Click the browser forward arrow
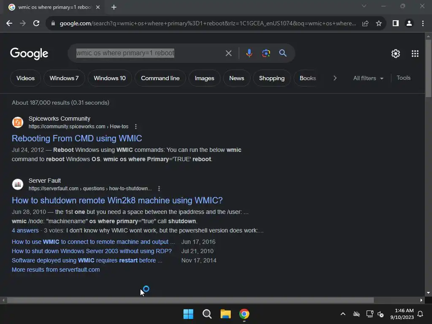The width and height of the screenshot is (432, 324). pos(23,24)
